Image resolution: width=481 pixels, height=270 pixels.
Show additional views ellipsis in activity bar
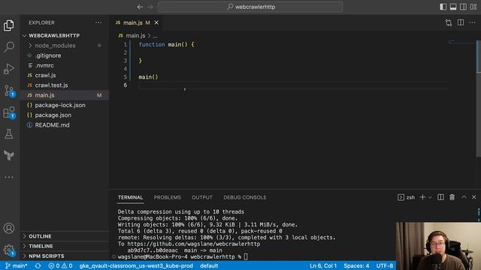click(x=9, y=177)
